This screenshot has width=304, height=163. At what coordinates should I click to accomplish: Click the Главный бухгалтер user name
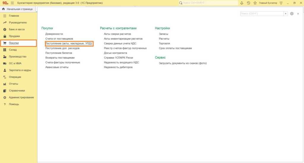click(268, 3)
